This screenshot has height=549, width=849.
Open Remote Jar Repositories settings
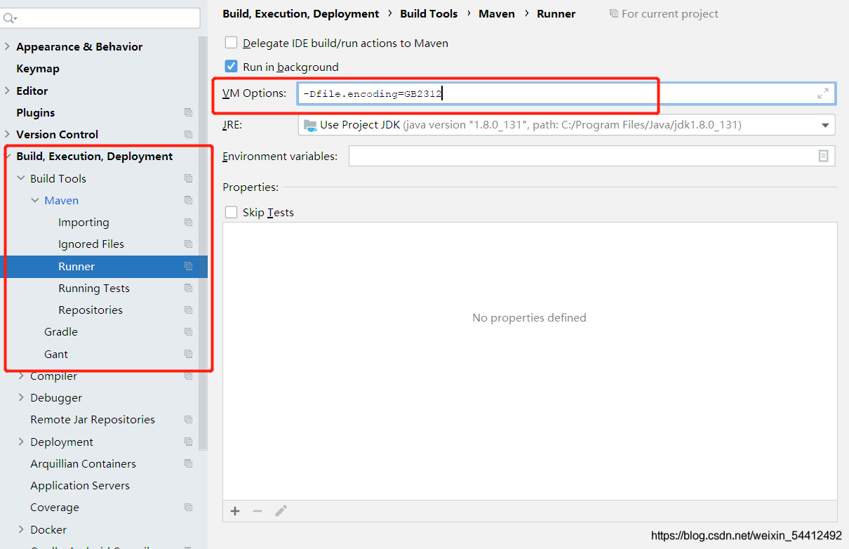coord(93,419)
